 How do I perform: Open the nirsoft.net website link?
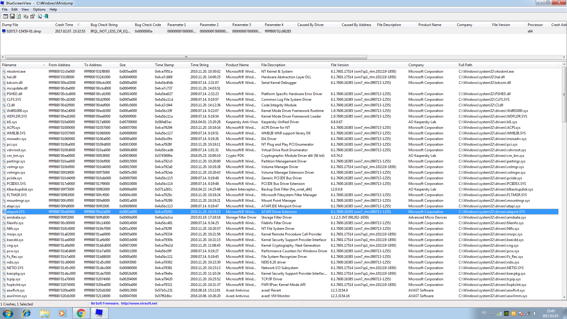tap(139, 303)
